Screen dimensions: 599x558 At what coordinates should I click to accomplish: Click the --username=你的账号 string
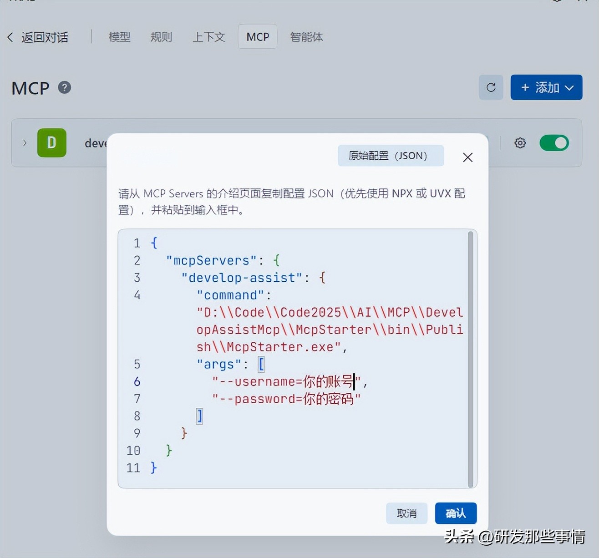tap(286, 381)
